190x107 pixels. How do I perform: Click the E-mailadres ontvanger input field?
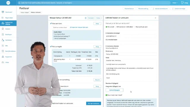click(131, 36)
